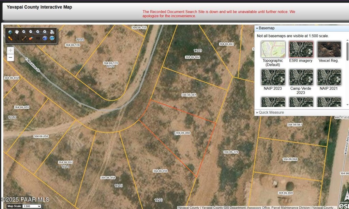Click the blue info identify icon
The image size is (349, 209).
[x=52, y=38]
